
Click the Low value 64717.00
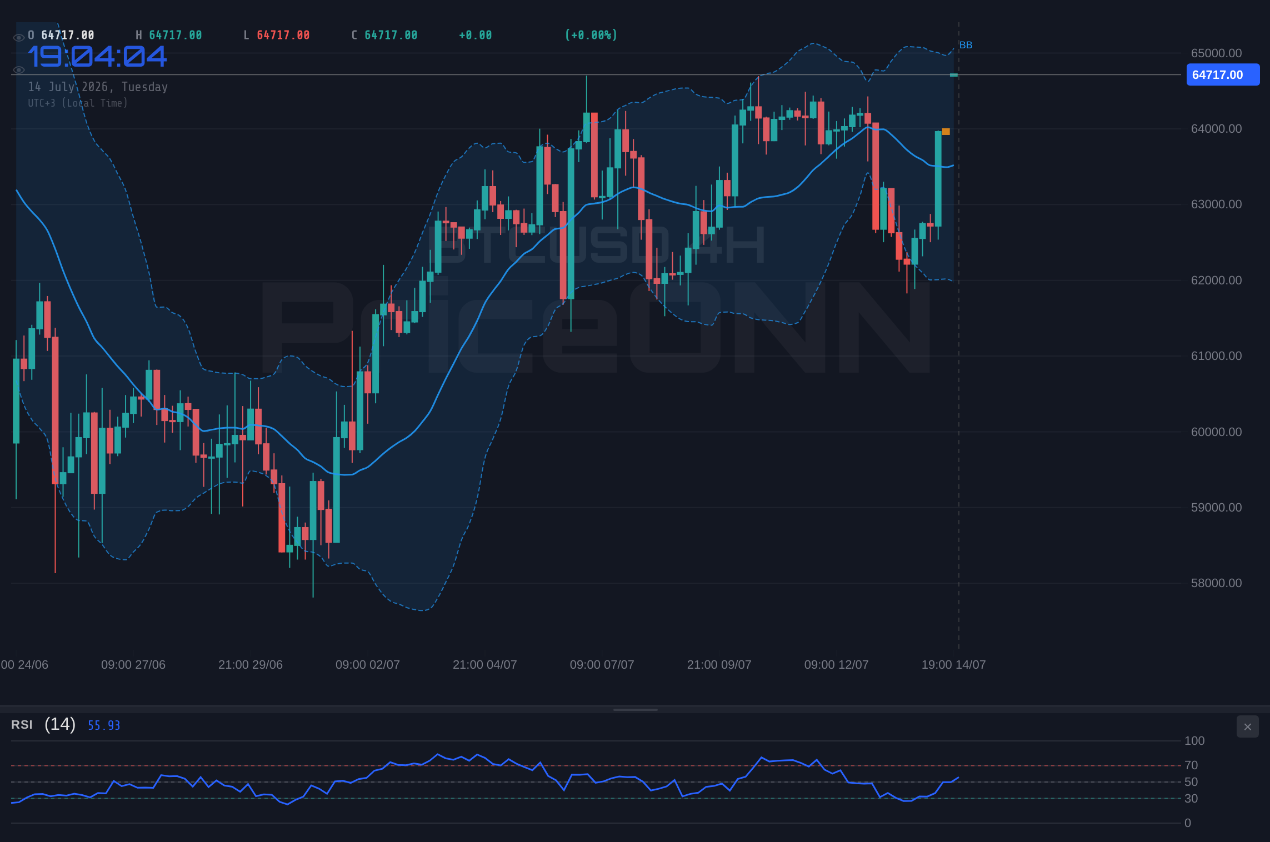click(283, 35)
